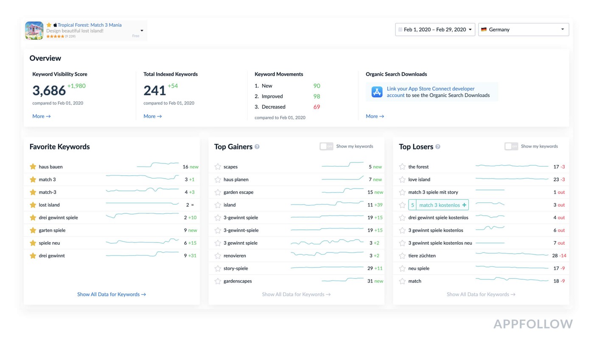Favorite the 'the forest' keyword star
Viewport: 594px width, 339px height.
[x=402, y=167]
